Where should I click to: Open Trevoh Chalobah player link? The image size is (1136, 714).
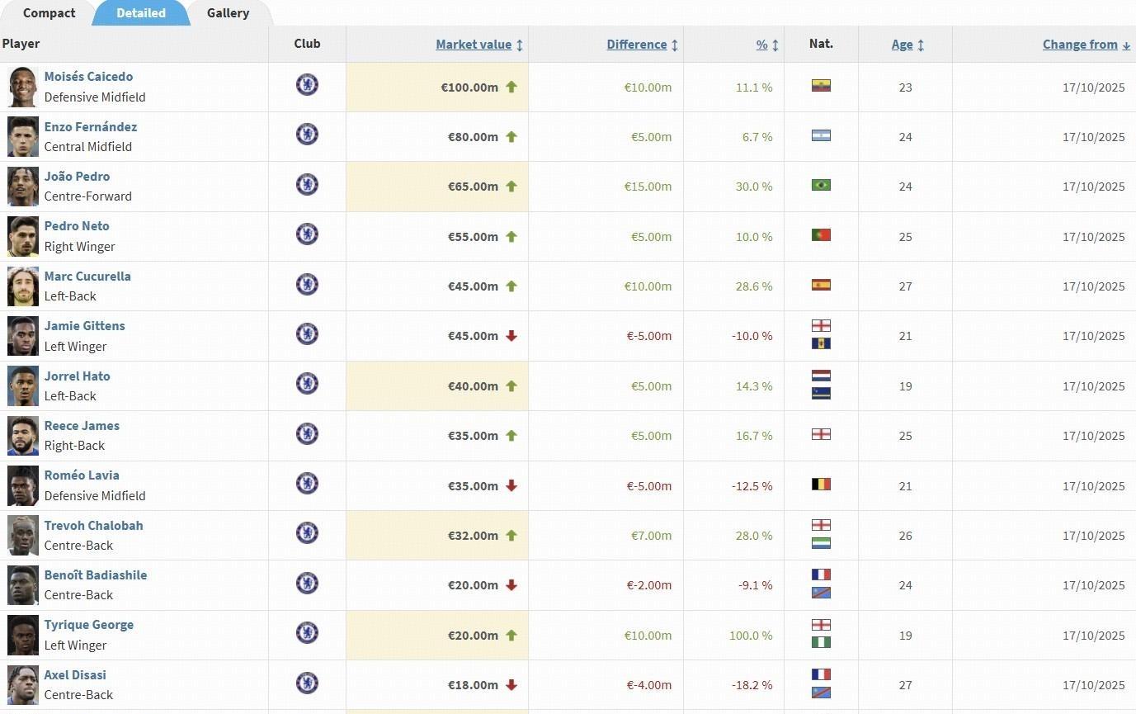click(x=93, y=526)
